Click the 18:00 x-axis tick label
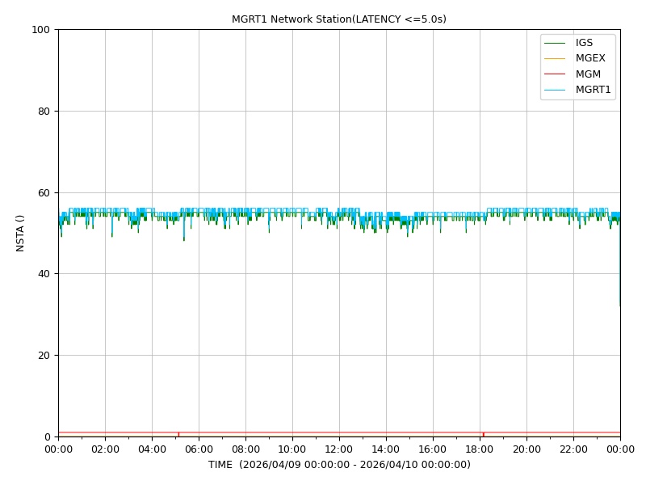Image resolution: width=646 pixels, height=485 pixels. click(x=479, y=449)
